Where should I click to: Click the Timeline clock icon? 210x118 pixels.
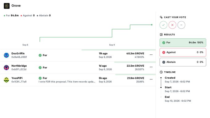click(x=161, y=72)
